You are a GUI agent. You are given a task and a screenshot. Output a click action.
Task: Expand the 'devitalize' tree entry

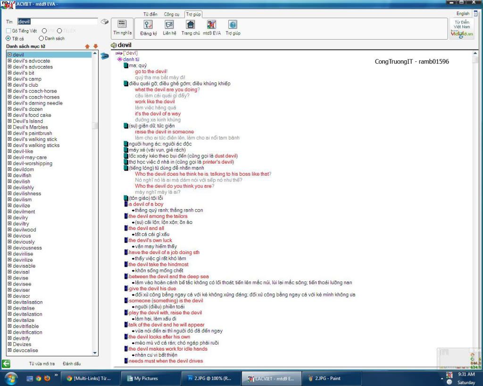[9, 320]
